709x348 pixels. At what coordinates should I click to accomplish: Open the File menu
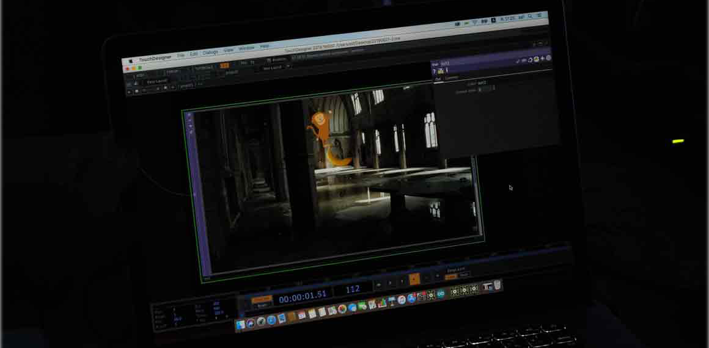point(180,55)
